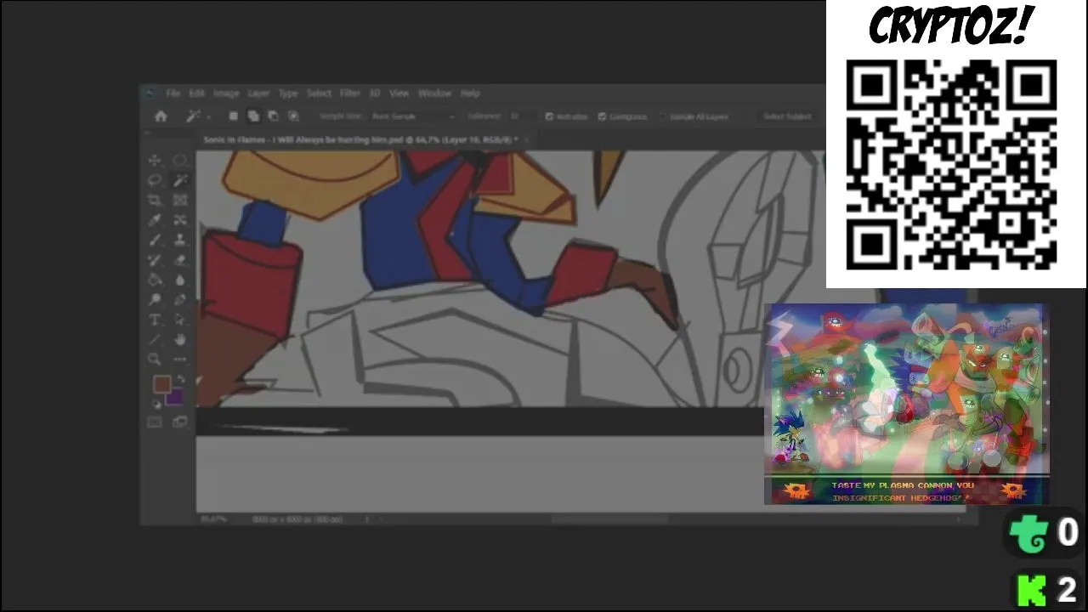This screenshot has width=1088, height=612.
Task: Open the Type menu
Action: [288, 93]
